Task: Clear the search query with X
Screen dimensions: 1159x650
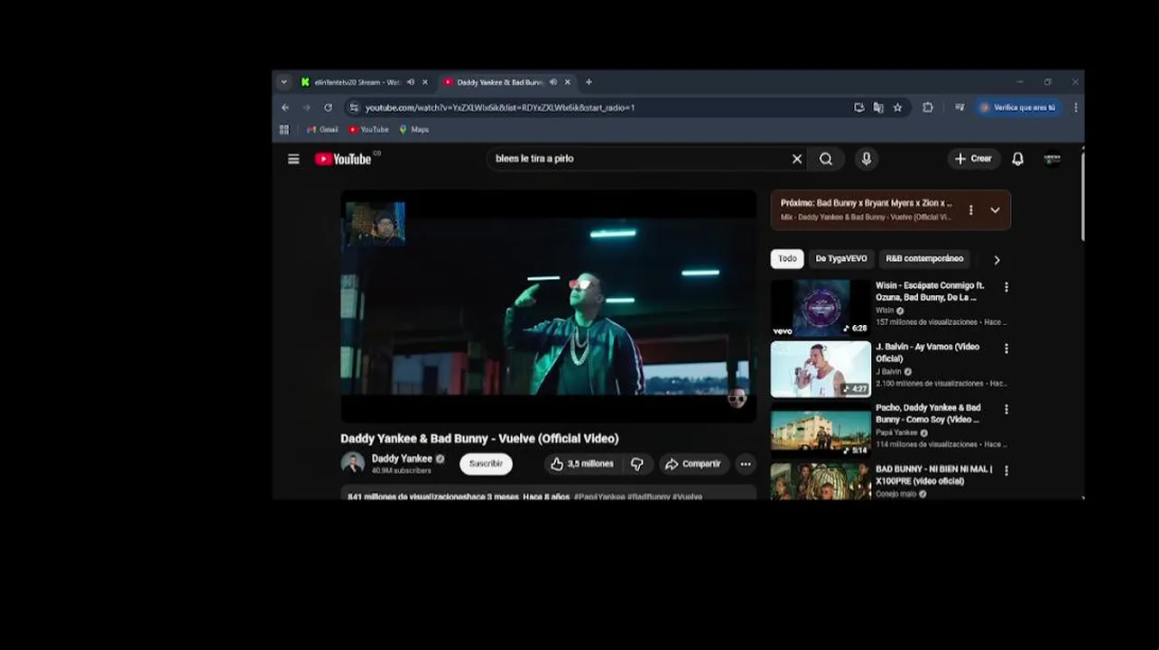Action: click(797, 159)
